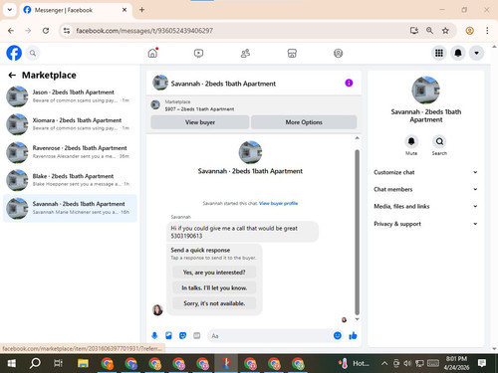
Task: Open the tab search dropdown arrow
Action: coord(10,10)
